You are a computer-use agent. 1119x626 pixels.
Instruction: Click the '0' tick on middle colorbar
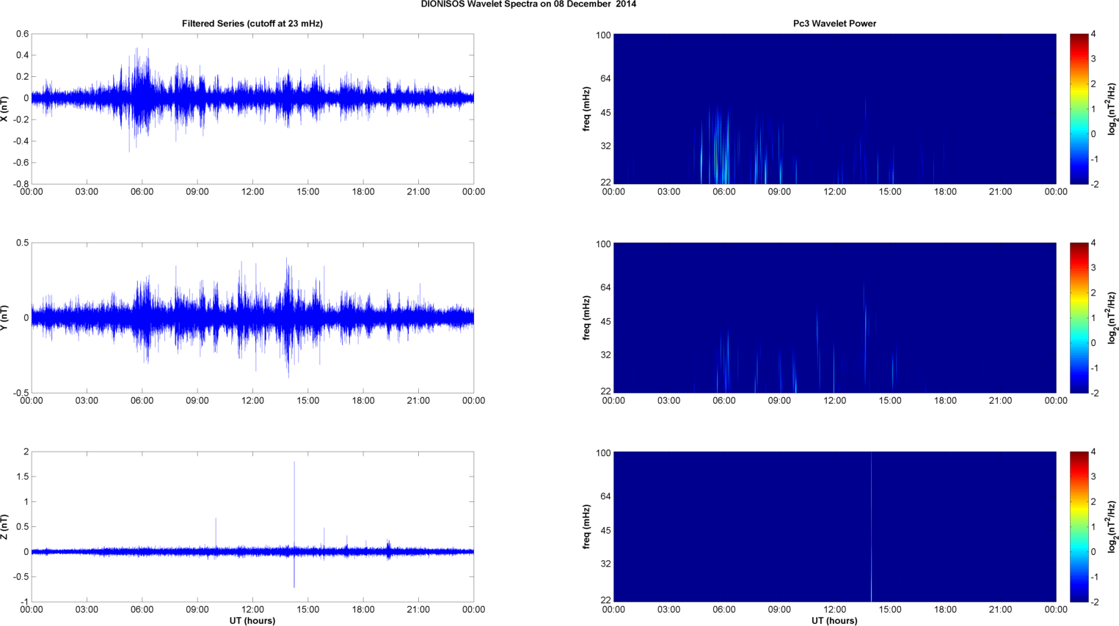pos(1093,343)
